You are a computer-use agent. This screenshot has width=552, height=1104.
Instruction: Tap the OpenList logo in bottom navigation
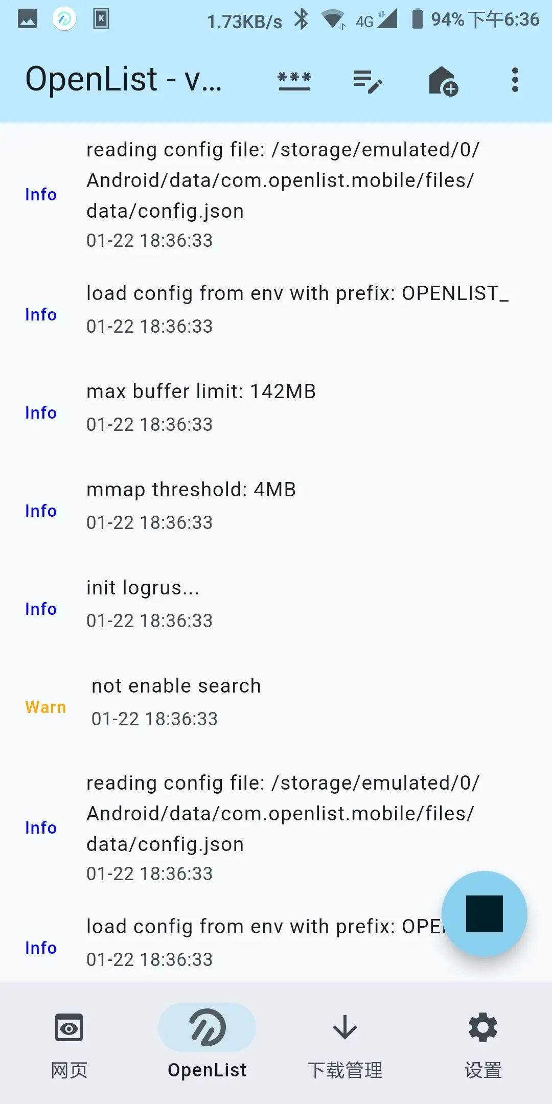coord(206,1027)
